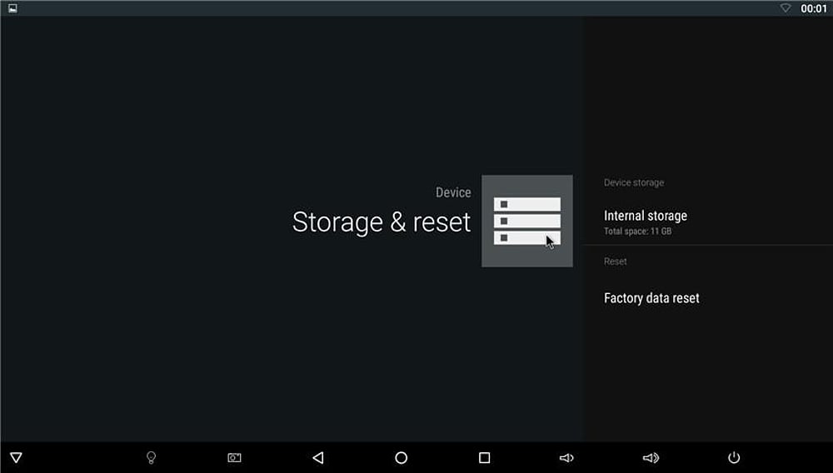Click the power icon in bottom bar

click(x=734, y=457)
